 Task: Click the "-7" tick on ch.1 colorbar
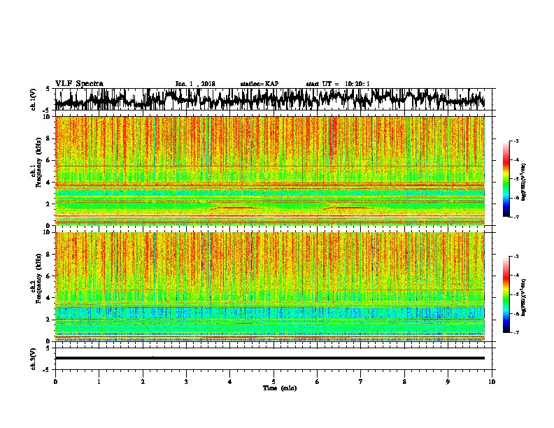(x=516, y=217)
